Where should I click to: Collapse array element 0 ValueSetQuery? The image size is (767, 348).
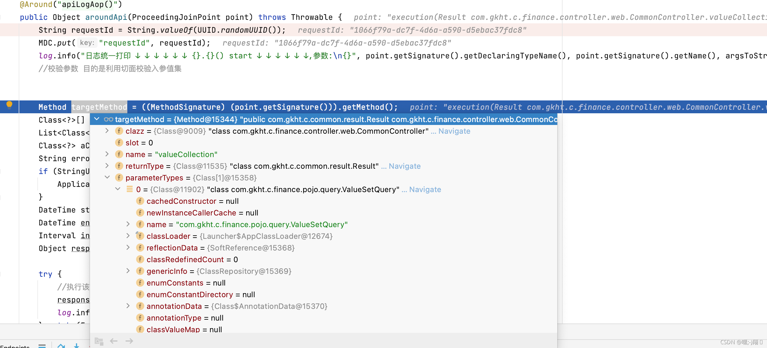point(118,189)
